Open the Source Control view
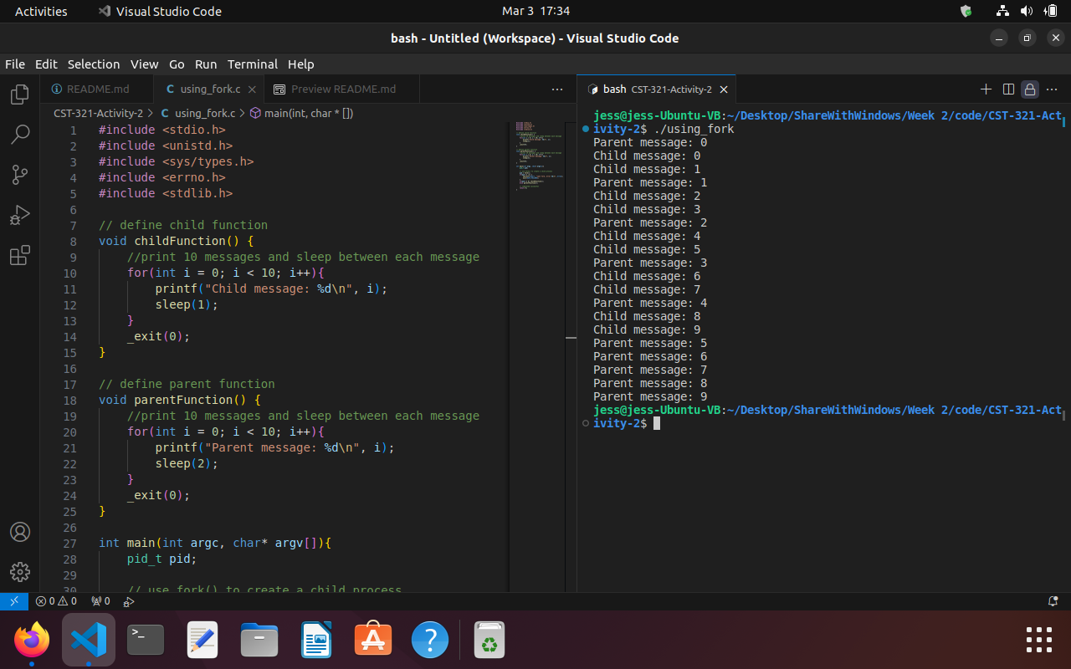 click(x=20, y=175)
